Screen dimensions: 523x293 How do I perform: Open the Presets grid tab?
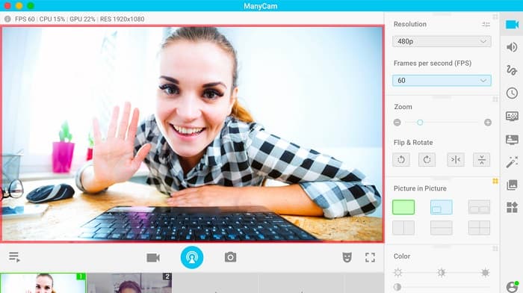512,207
